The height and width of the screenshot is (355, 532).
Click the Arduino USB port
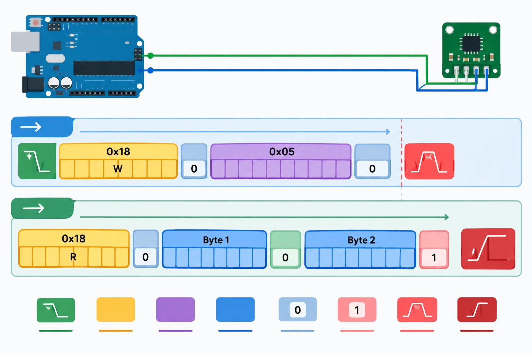25,42
